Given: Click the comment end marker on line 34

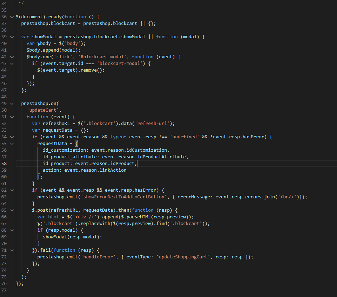Looking at the screenshot, I should click(x=21, y=4).
